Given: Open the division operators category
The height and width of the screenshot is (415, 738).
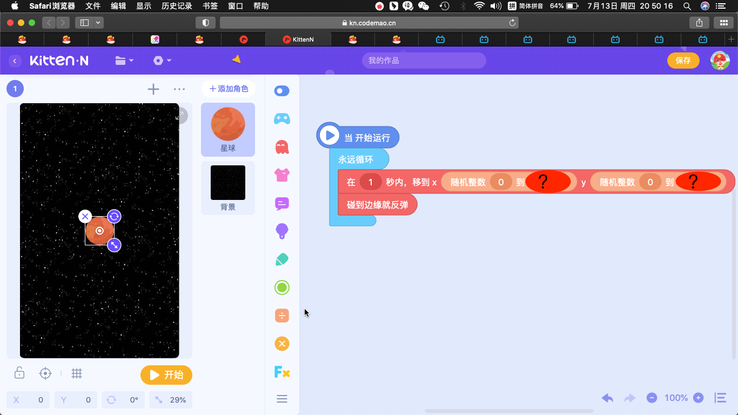Looking at the screenshot, I should 282,316.
